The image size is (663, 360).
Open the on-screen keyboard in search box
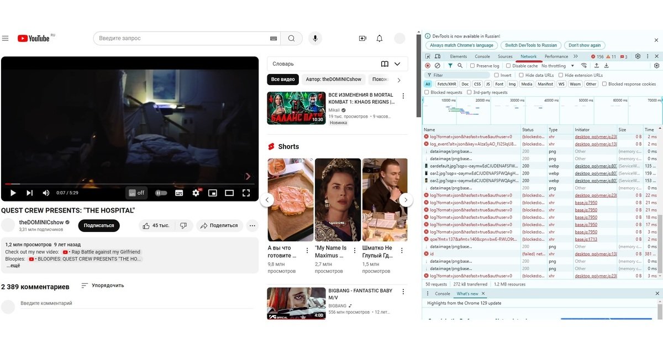click(x=273, y=38)
